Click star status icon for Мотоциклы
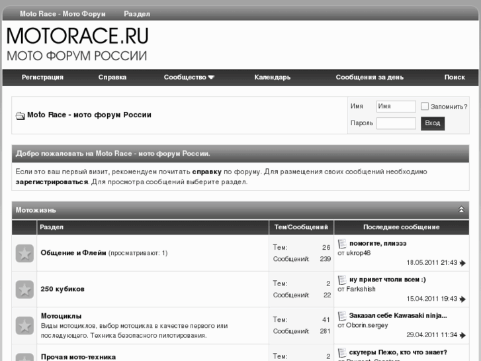The width and height of the screenshot is (481, 361). [24, 326]
